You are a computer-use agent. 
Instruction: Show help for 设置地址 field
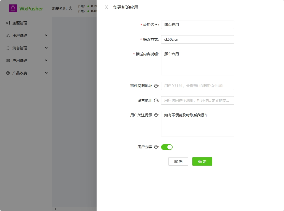156,100
